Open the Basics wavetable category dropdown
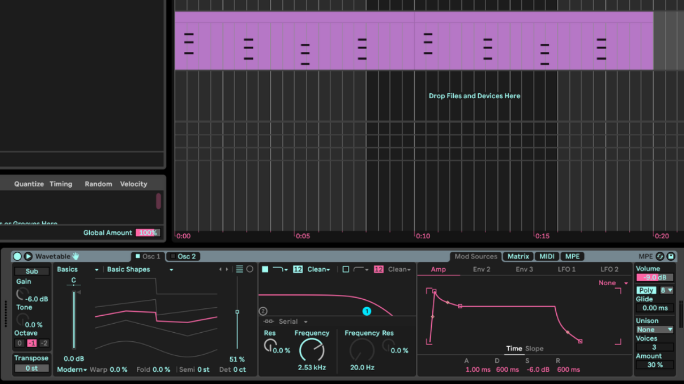 [x=78, y=269]
